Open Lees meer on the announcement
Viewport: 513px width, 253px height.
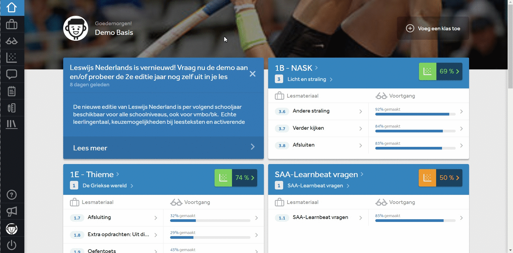pos(163,148)
